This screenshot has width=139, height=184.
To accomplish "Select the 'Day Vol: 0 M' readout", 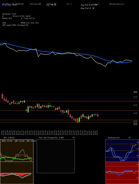I will click(87, 8).
